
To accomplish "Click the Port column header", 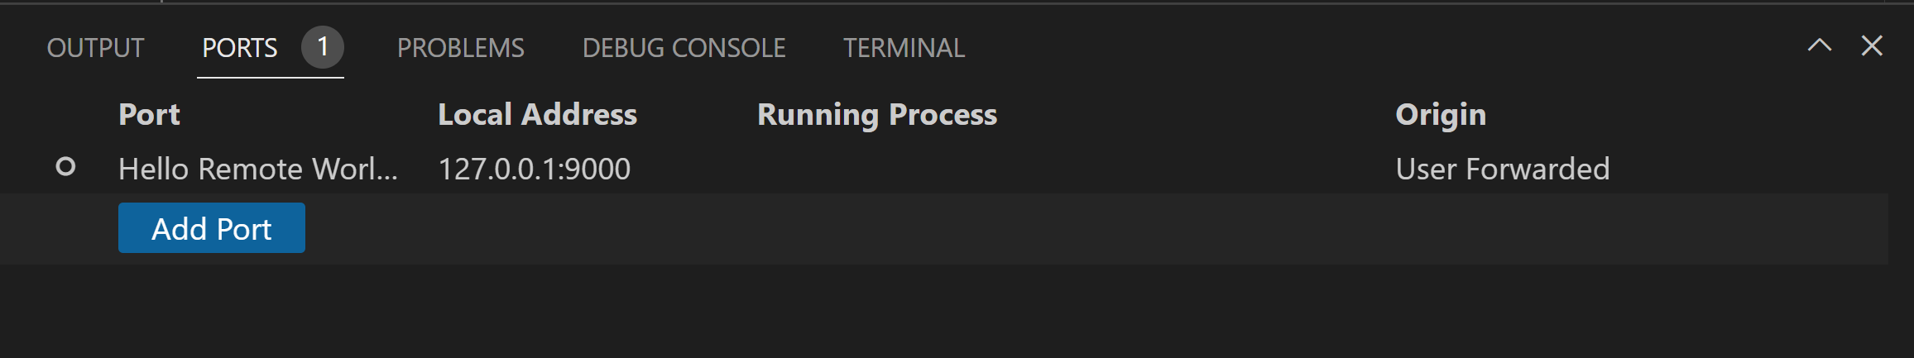I will pos(149,114).
